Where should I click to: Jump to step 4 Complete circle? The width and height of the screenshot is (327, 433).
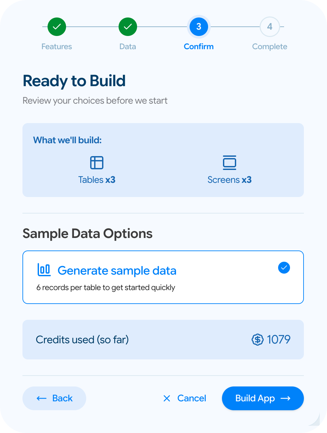[x=270, y=27]
